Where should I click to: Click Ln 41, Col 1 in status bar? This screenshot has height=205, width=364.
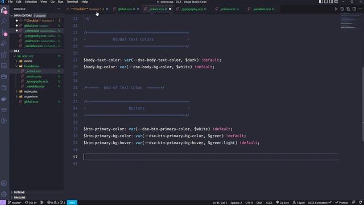point(220,203)
